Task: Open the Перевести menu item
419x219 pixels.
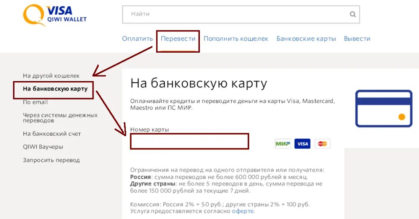Action: pyautogui.click(x=178, y=39)
